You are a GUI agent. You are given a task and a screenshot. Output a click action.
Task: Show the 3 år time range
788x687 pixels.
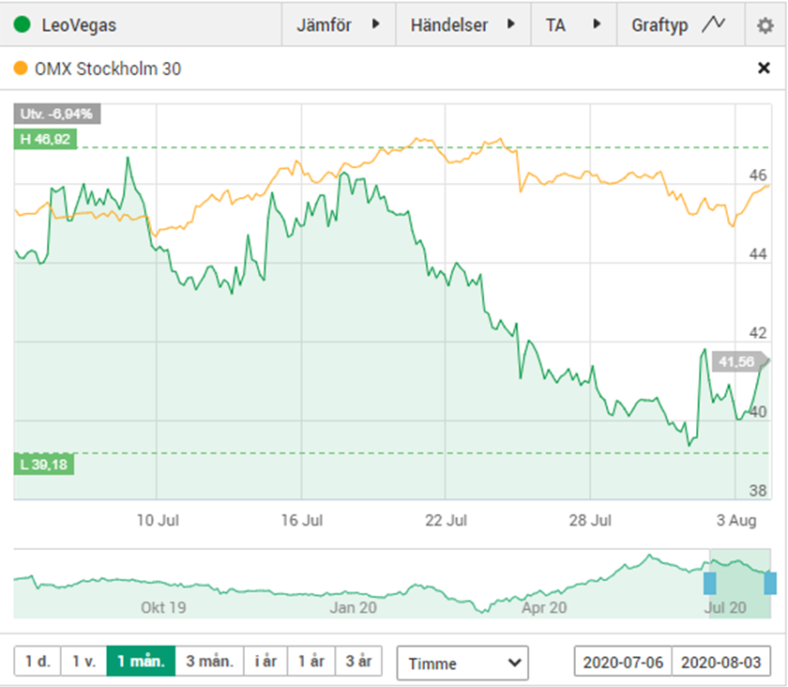point(358,661)
